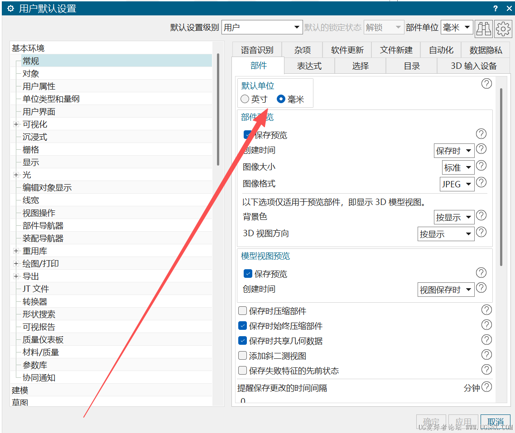Open the 文件新建 tab
Screen dimensions: 515x433
(x=396, y=50)
